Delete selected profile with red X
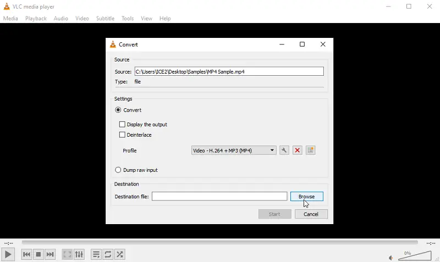This screenshot has height=262, width=440. (297, 150)
